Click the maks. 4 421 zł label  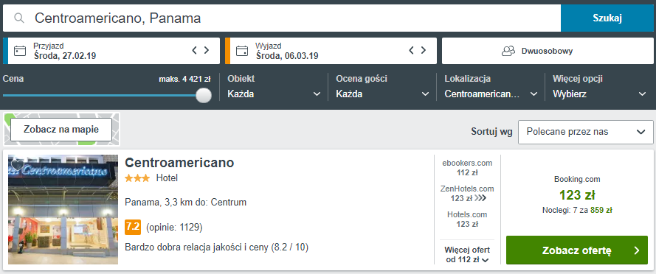184,79
